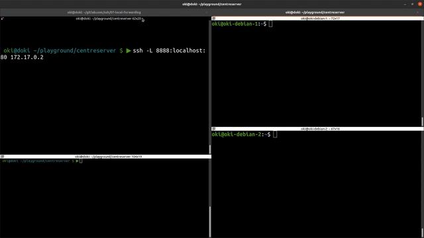The height and width of the screenshot is (238, 424).
Task: Open grouping menu icon of oki-debian-2 terminal
Action: tap(213, 129)
